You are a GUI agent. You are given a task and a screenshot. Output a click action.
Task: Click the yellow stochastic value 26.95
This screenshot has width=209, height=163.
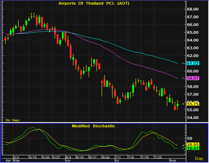click(193, 145)
